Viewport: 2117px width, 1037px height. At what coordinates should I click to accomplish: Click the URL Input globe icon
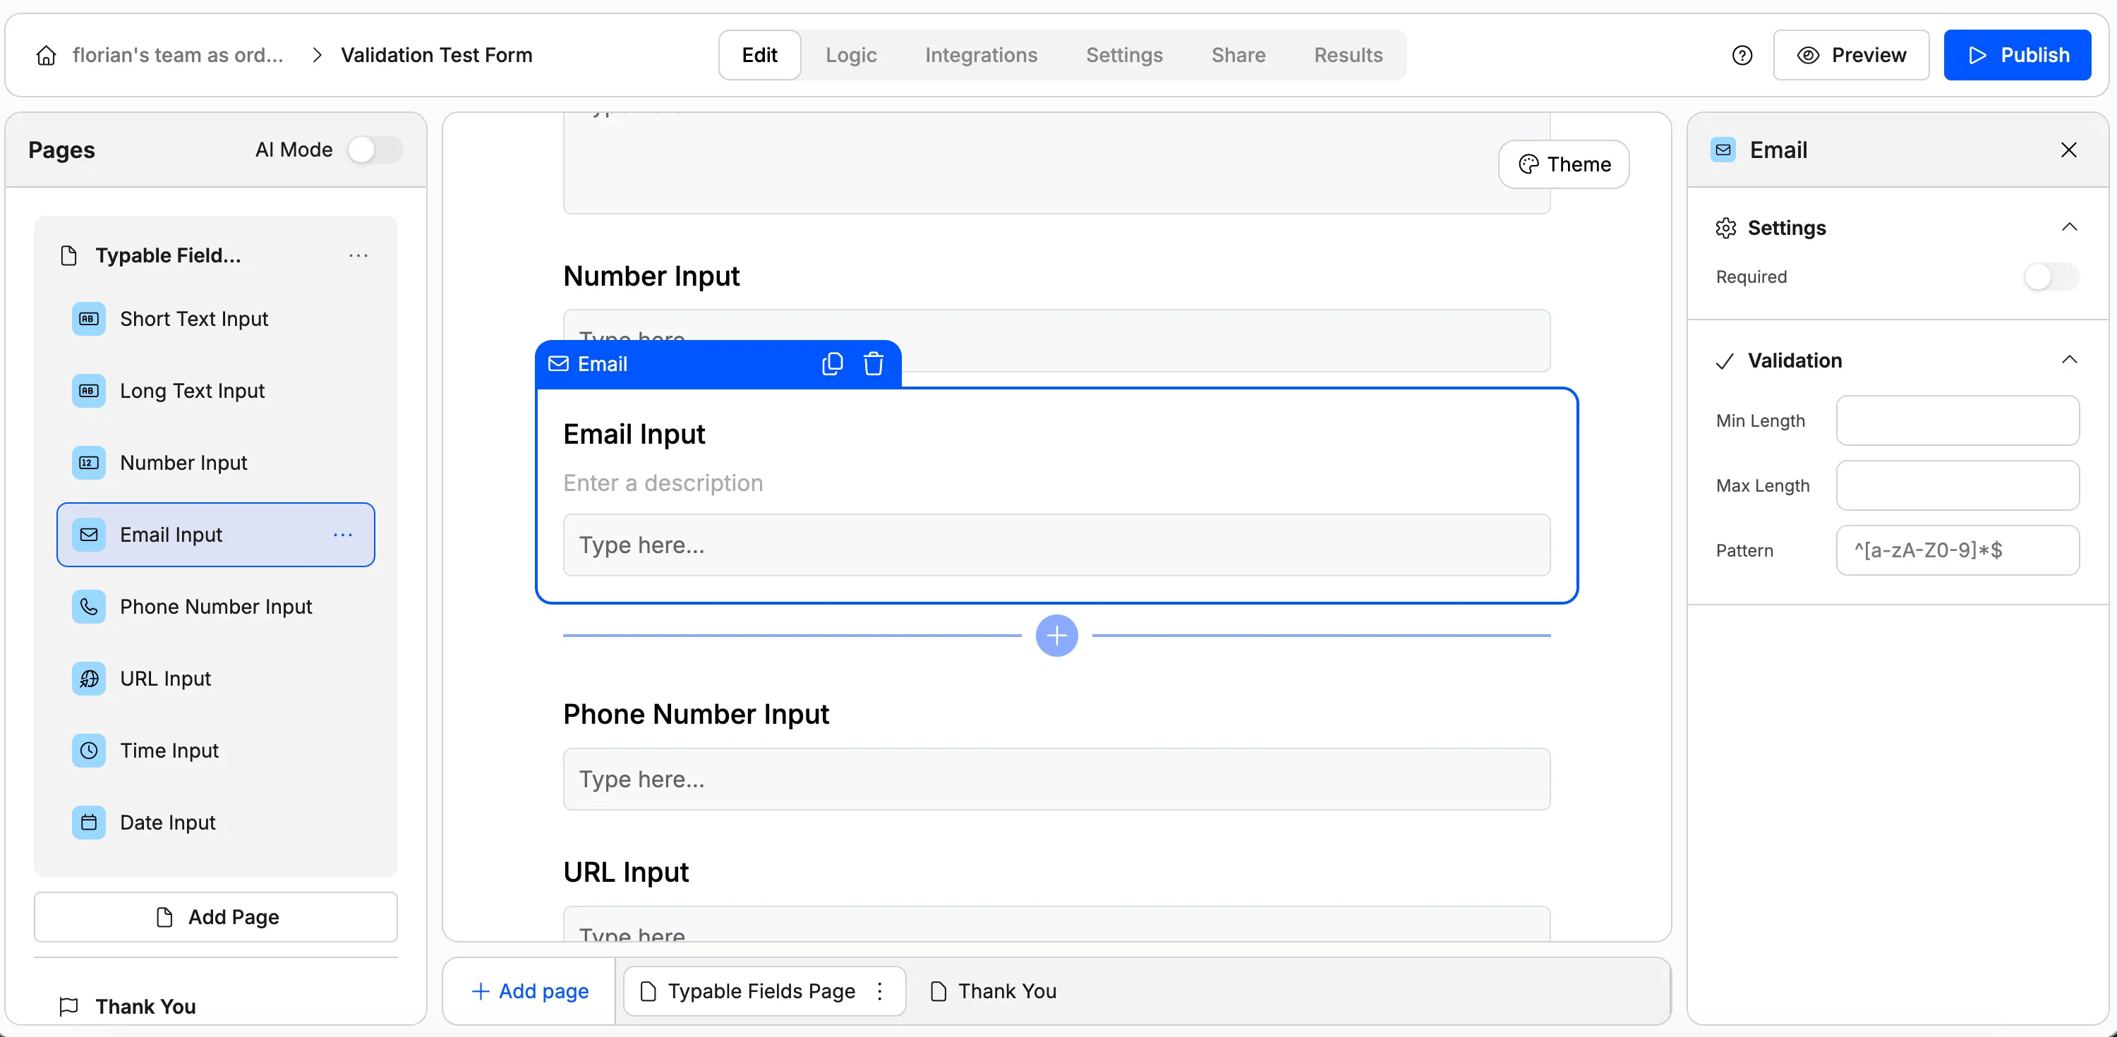coord(89,679)
